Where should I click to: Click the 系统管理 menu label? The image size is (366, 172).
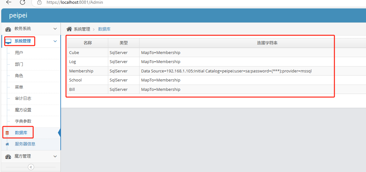click(x=23, y=41)
